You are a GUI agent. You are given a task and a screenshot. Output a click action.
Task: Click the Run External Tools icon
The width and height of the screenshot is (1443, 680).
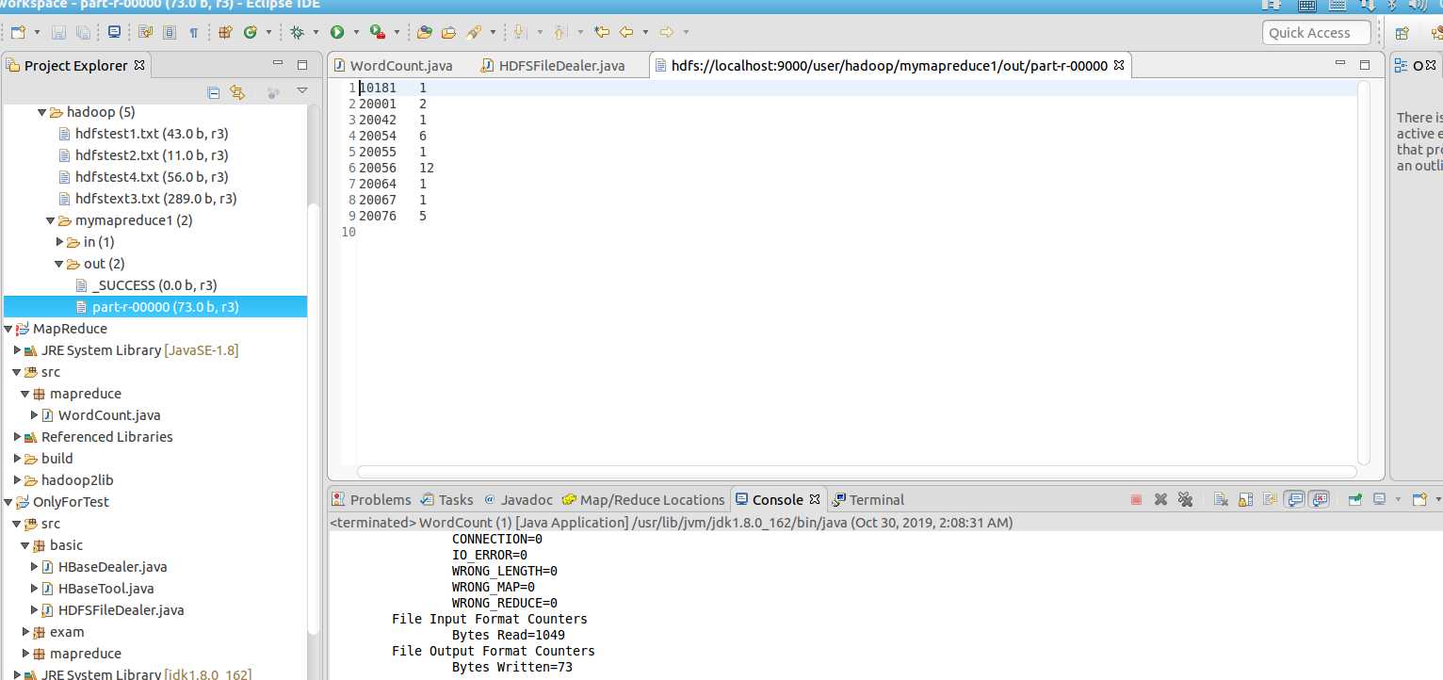(x=378, y=32)
